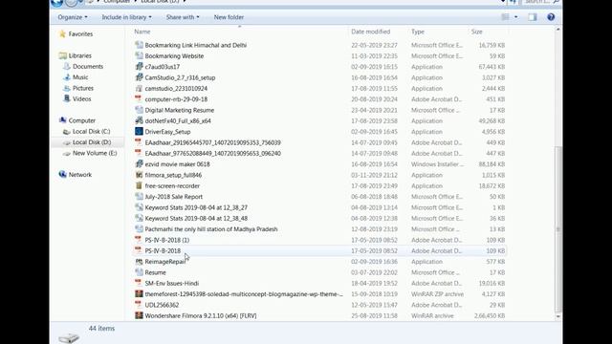612x344 pixels.
Task: Select Favorites in the navigation pane
Action: tap(80, 34)
